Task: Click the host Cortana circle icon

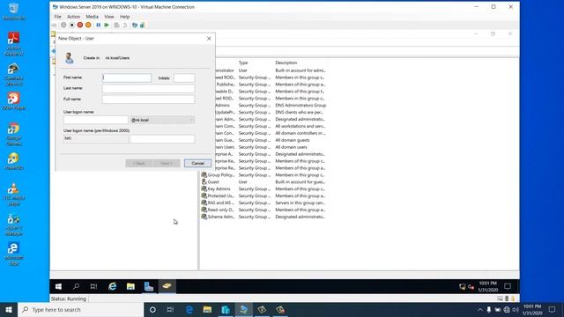Action: [152, 309]
